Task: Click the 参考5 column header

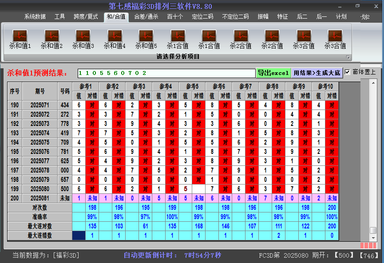Action: [192, 86]
